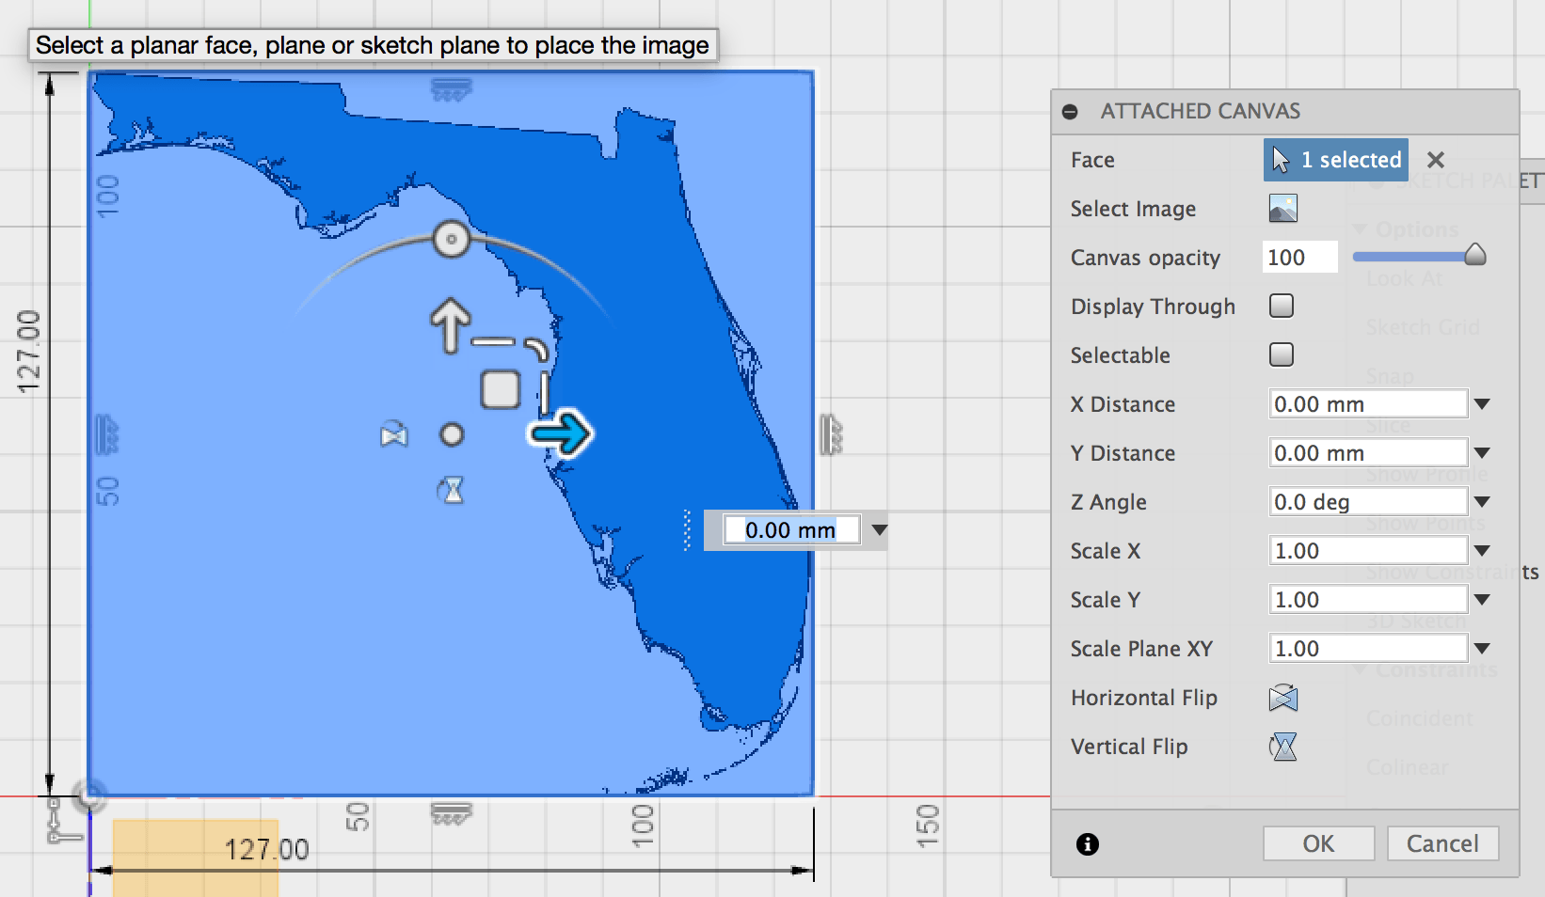
Task: Click the Select Image picture icon
Action: click(x=1282, y=208)
